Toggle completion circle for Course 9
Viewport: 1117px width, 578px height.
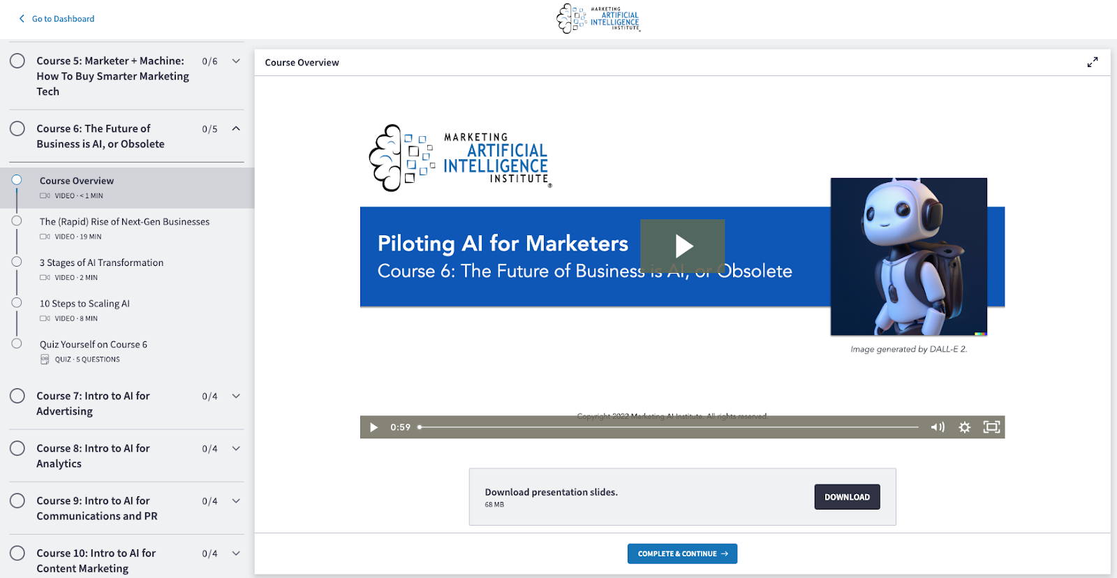pos(17,501)
